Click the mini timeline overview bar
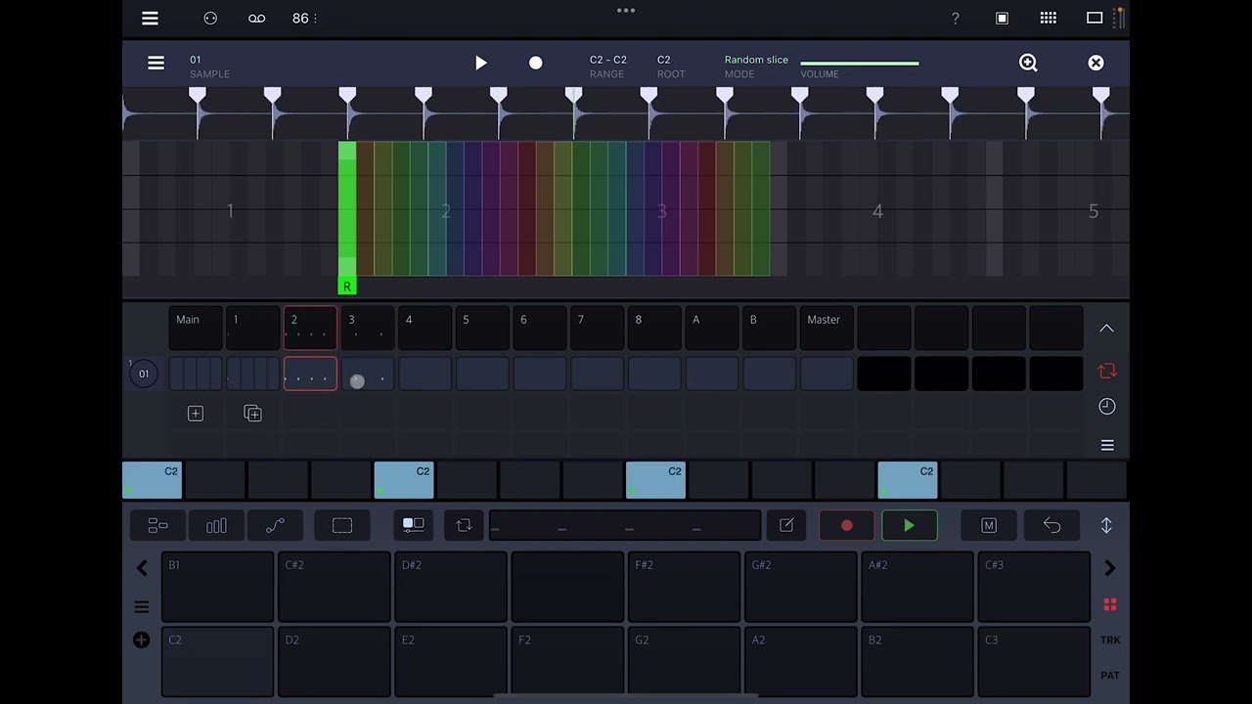Screen dimensions: 1252x704 (x=625, y=526)
